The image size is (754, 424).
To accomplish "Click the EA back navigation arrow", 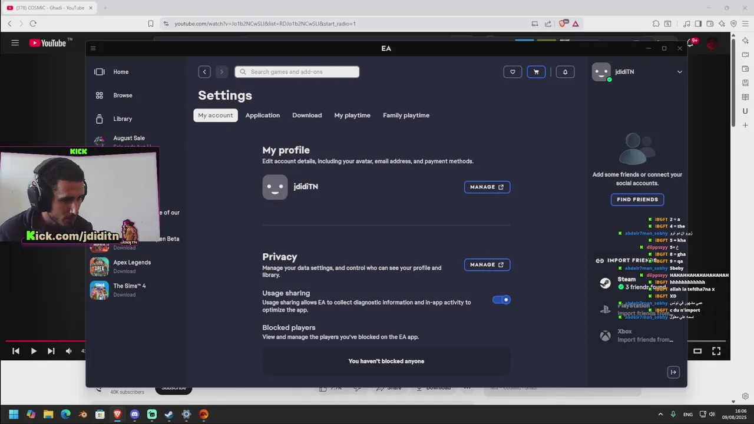I will [x=204, y=72].
